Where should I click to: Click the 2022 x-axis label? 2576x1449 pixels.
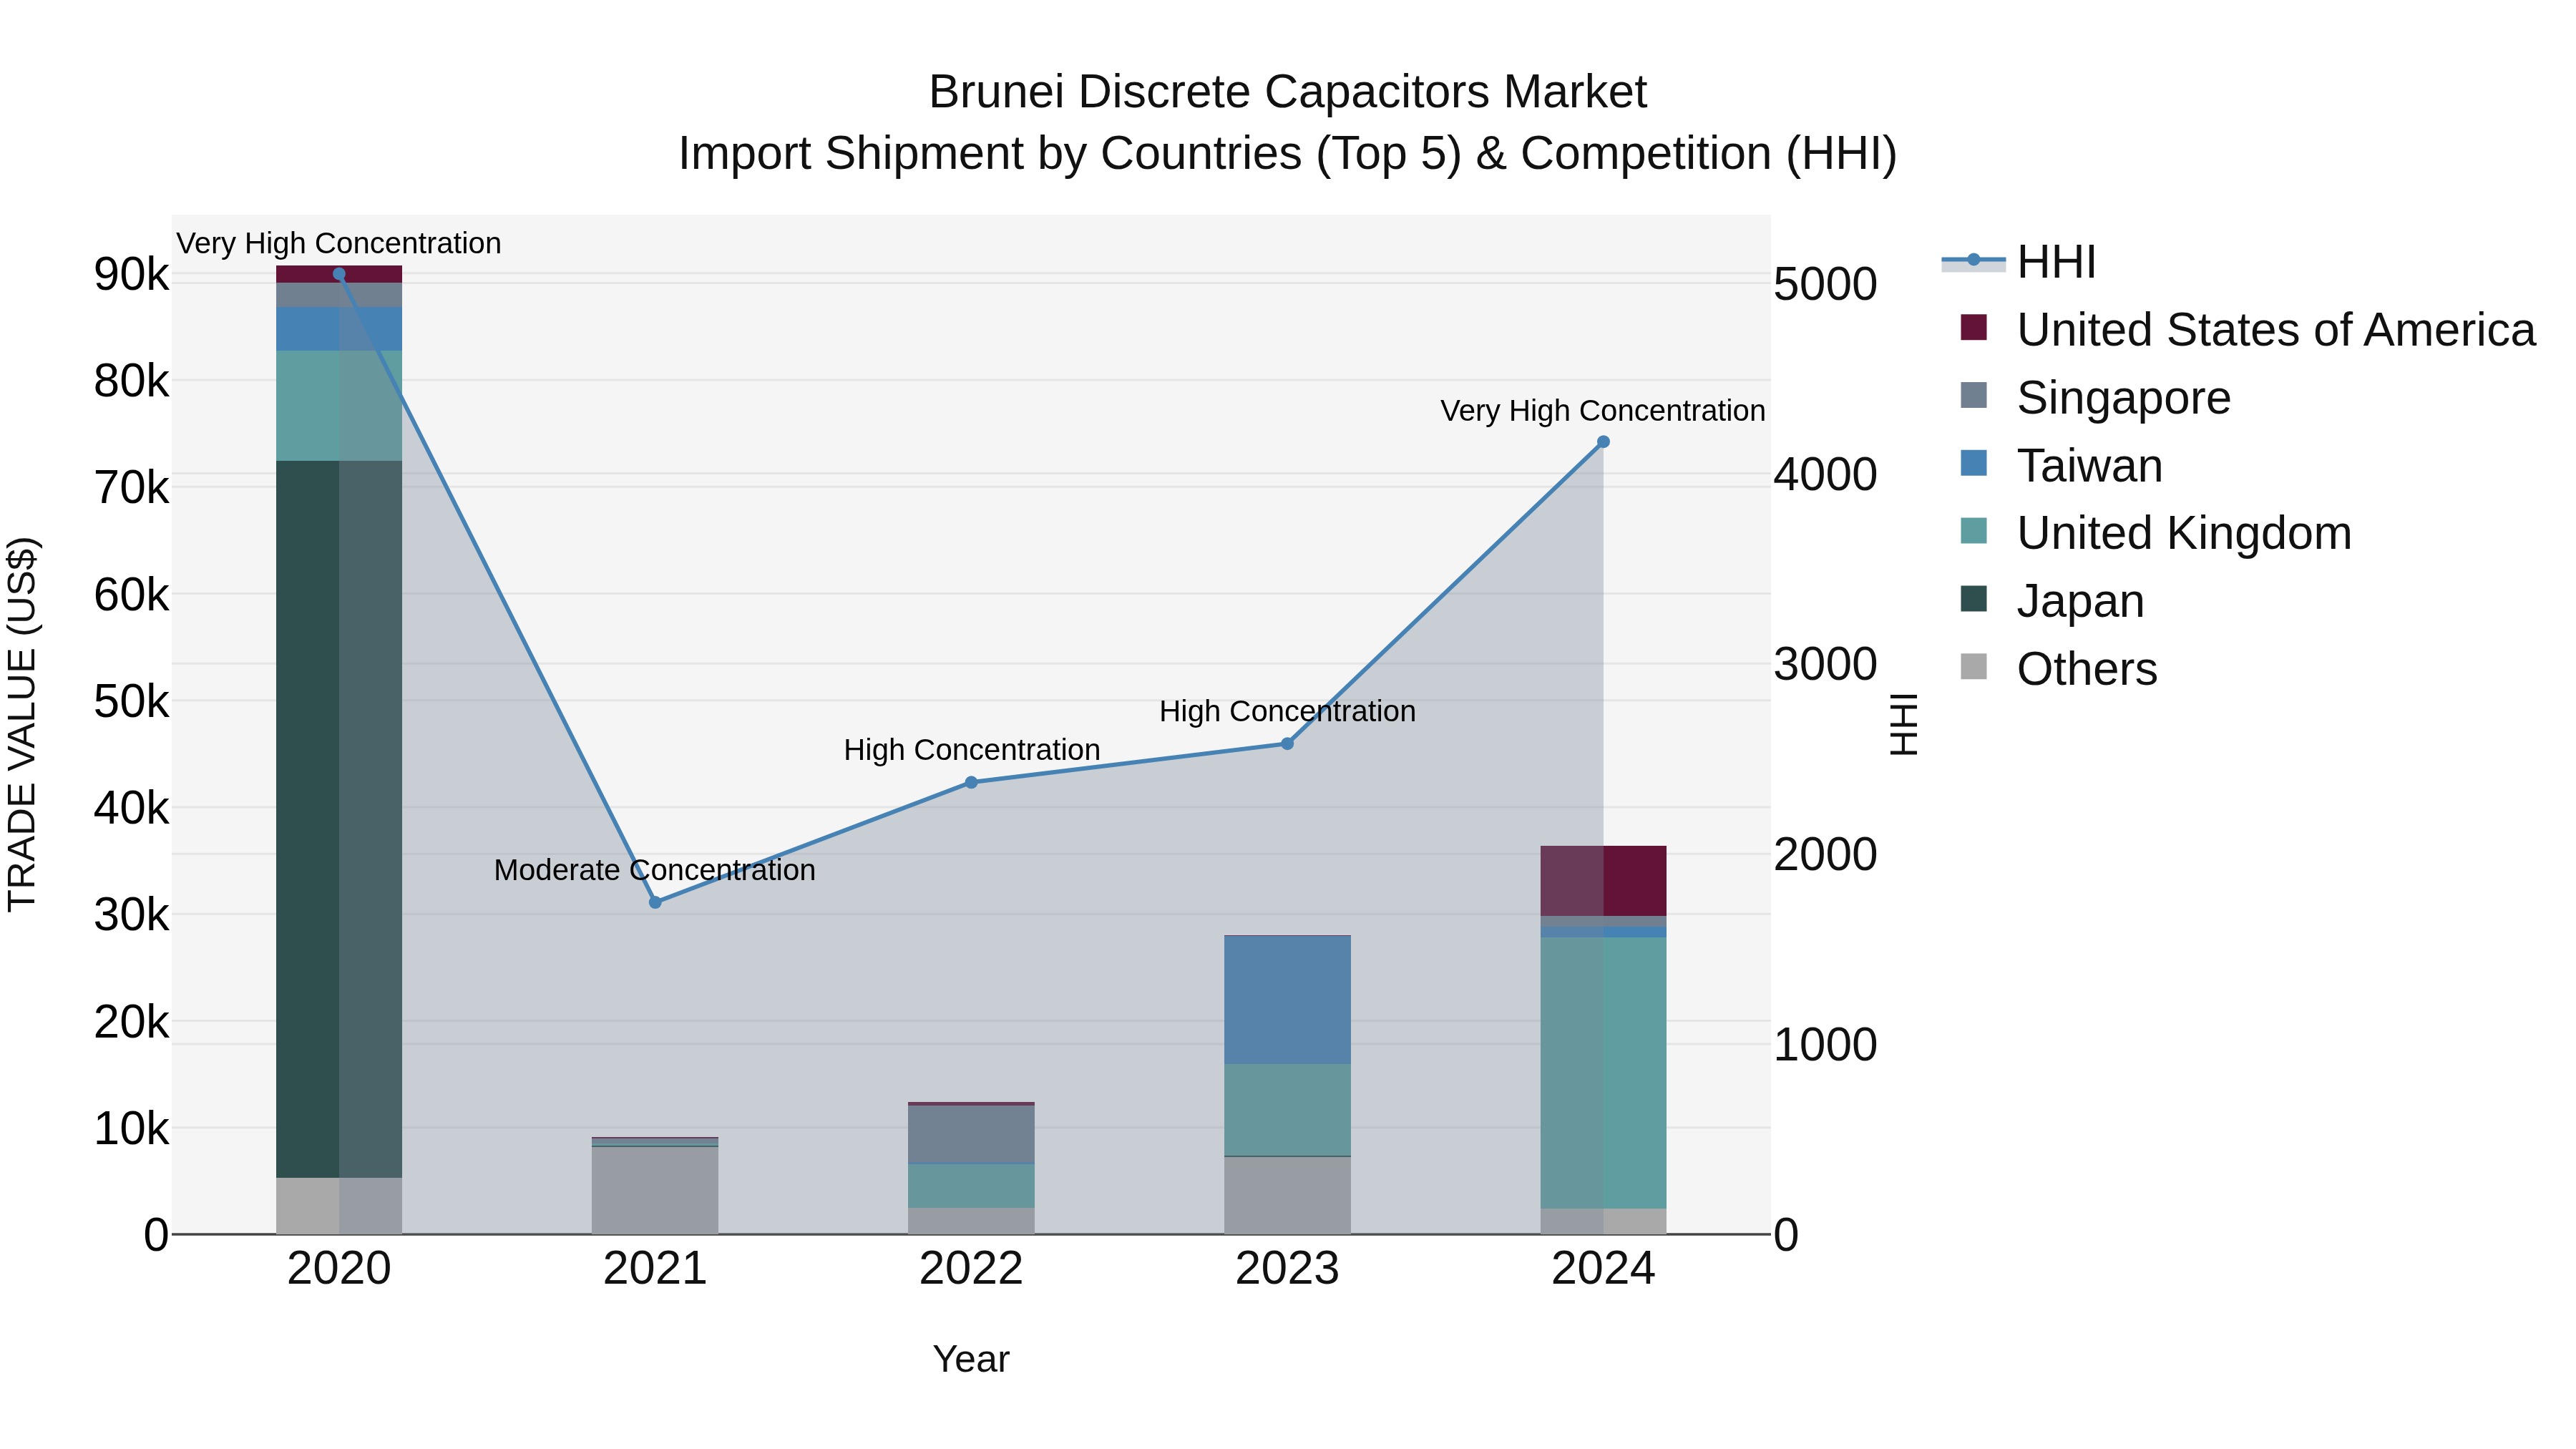point(971,1269)
